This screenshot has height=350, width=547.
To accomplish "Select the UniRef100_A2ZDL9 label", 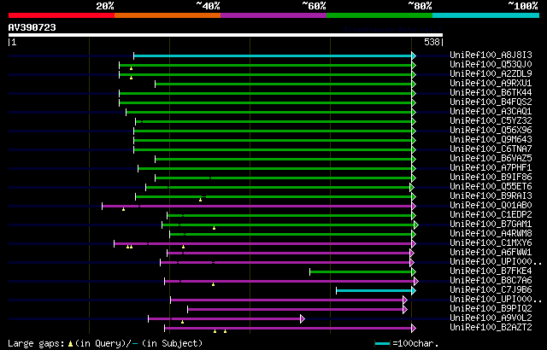I will click(491, 73).
